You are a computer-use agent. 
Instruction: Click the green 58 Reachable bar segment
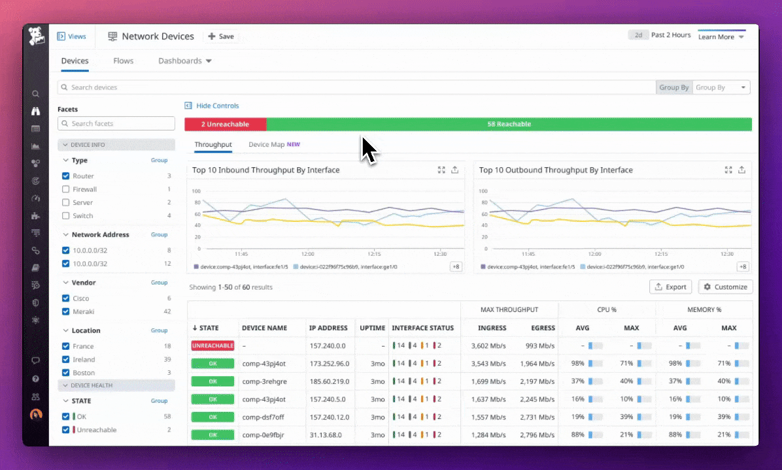(509, 124)
